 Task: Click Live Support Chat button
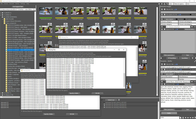(x=18, y=7)
